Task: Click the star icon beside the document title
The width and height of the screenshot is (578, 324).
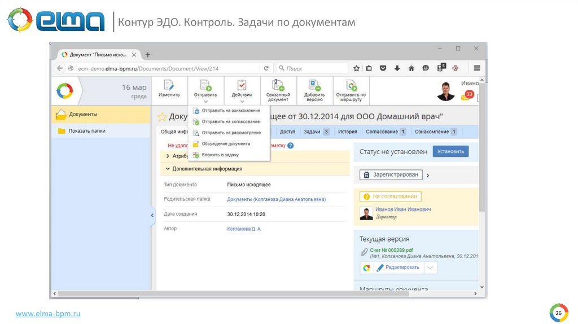Action: point(162,117)
